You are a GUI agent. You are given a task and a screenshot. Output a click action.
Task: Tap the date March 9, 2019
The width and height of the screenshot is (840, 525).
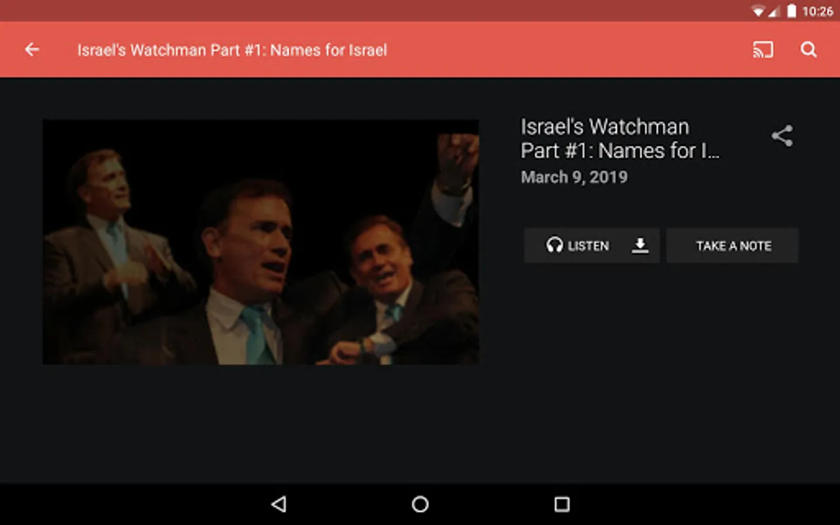[x=574, y=177]
